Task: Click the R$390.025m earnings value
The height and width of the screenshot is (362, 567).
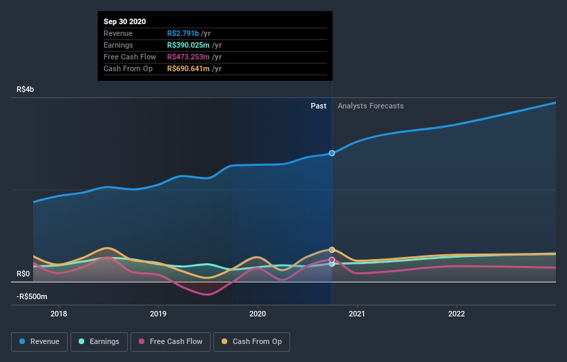Action: 189,45
